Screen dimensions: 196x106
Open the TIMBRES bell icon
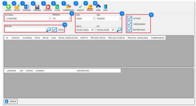pyautogui.click(x=90, y=7)
